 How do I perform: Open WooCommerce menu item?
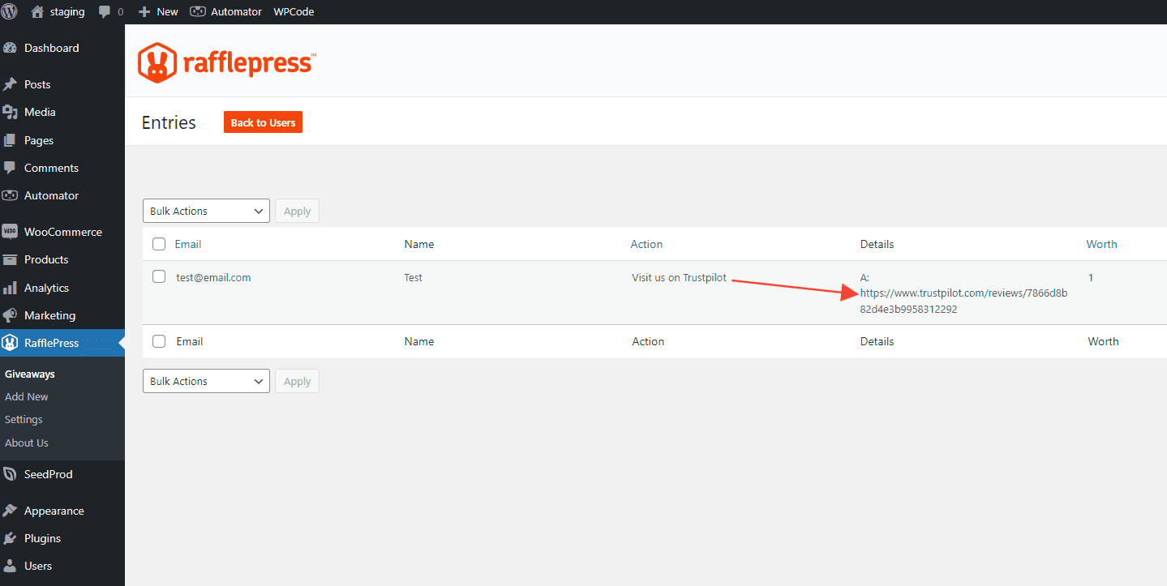pos(62,232)
